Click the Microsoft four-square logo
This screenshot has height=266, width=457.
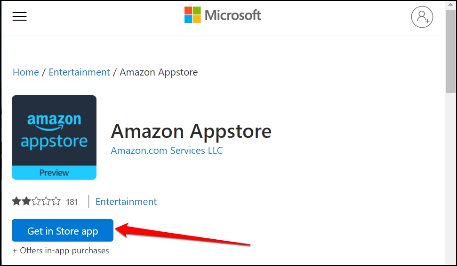[x=192, y=15]
